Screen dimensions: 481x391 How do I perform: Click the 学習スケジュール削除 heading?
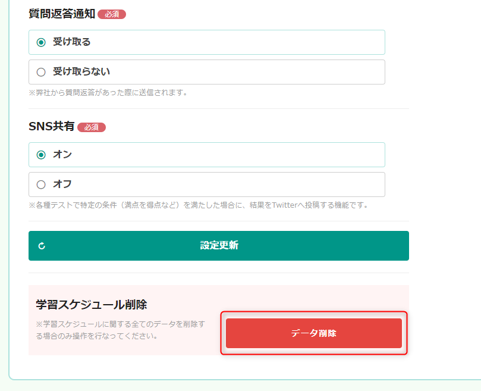click(x=92, y=305)
